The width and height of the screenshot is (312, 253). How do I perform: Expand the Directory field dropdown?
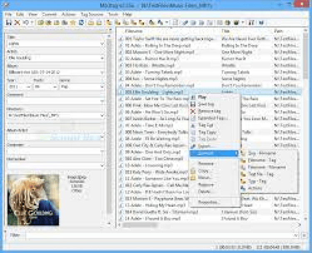click(x=102, y=115)
